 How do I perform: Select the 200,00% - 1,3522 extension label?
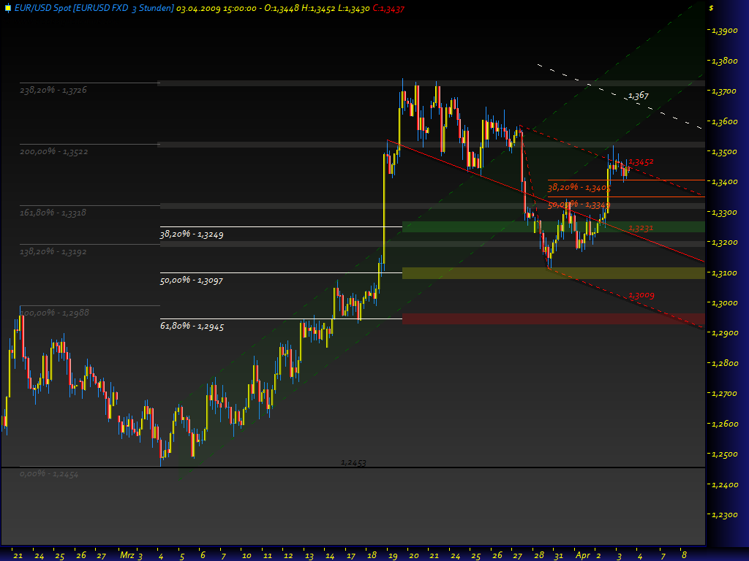tap(53, 151)
